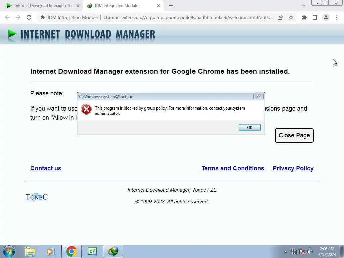The image size is (344, 258).
Task: Open the Chrome Extensions puzzle menu
Action: click(x=304, y=17)
